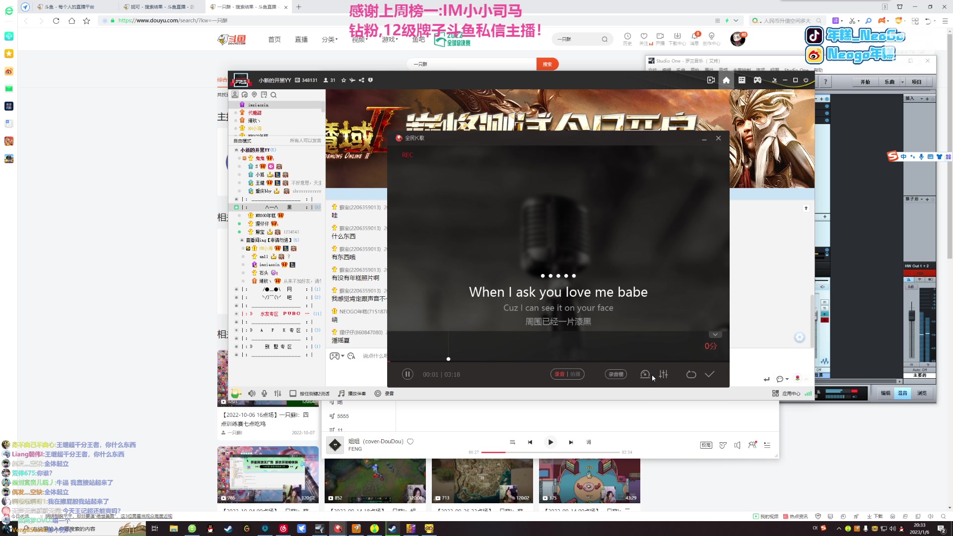Toggle the 录音/拍摄 recording mode switch
This screenshot has height=536, width=953.
tap(567, 374)
